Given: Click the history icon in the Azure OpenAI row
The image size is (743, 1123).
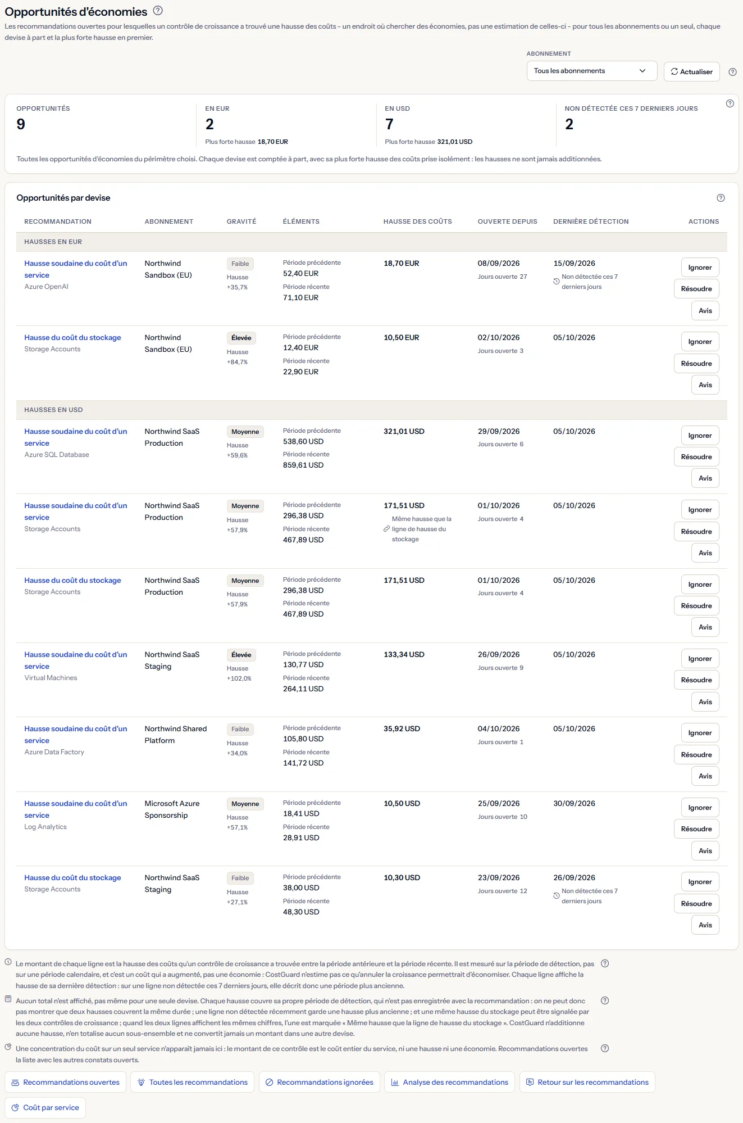Looking at the screenshot, I should (557, 282).
